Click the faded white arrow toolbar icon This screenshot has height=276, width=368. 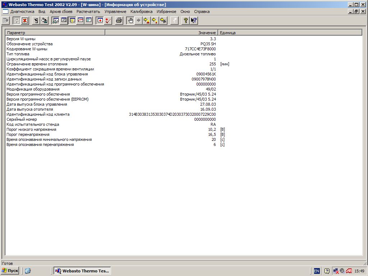pyautogui.click(x=174, y=20)
